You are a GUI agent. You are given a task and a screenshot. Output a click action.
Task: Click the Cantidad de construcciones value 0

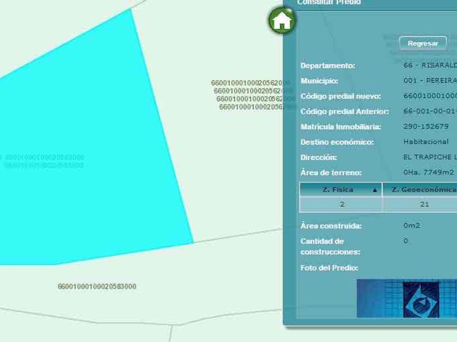pyautogui.click(x=405, y=241)
